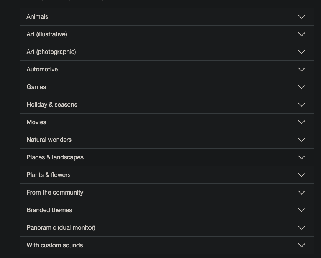
Task: Click the chevron next to Animals
Action: pos(301,16)
